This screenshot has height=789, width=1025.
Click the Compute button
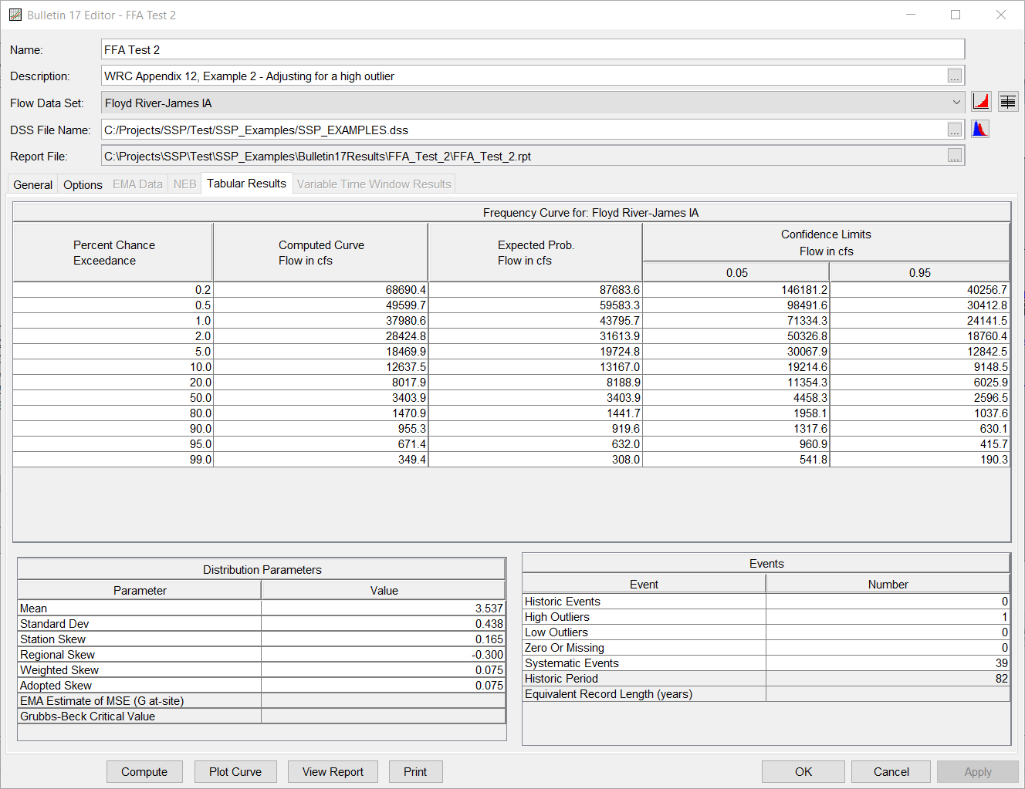pyautogui.click(x=144, y=771)
